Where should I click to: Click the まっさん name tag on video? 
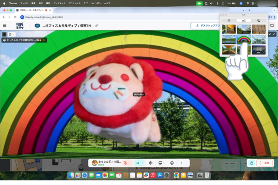pos(24,40)
